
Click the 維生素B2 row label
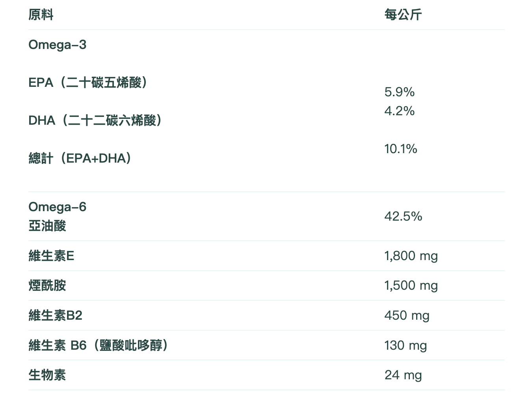[x=55, y=315]
